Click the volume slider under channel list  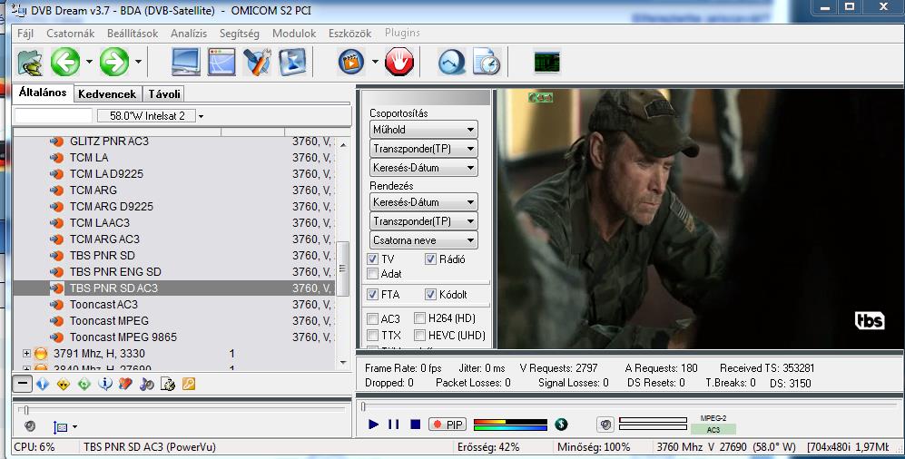pyautogui.click(x=182, y=410)
